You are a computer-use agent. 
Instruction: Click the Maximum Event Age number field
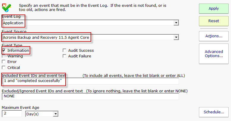click(12, 114)
